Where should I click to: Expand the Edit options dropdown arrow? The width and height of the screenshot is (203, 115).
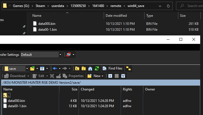pos(47,76)
